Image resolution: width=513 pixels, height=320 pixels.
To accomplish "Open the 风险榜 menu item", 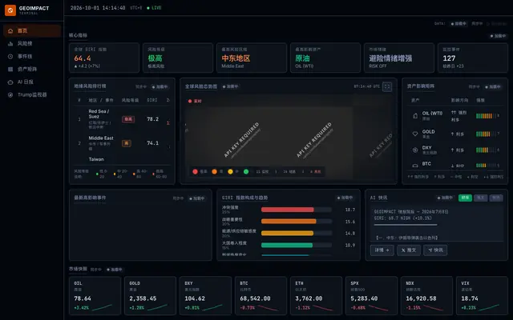I will [32, 43].
